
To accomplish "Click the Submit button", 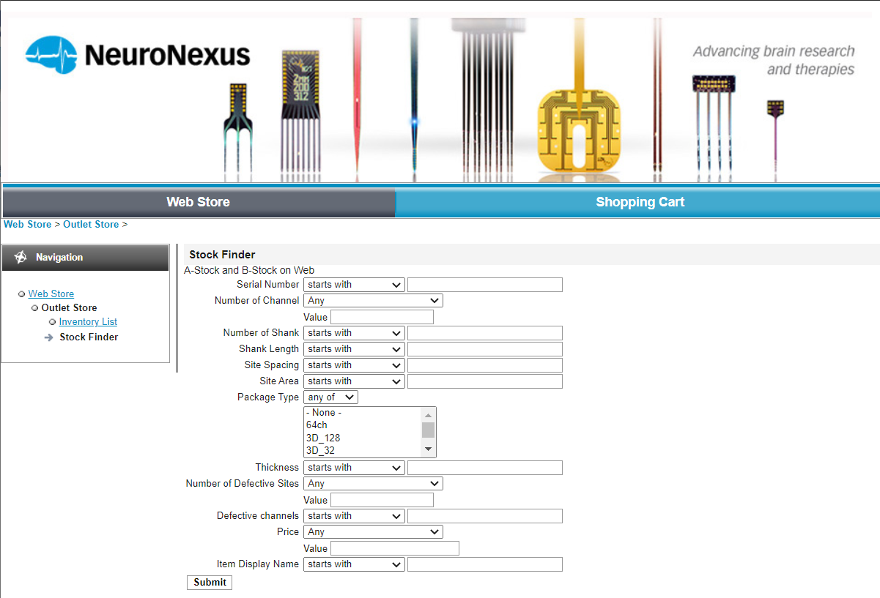I will coord(209,582).
